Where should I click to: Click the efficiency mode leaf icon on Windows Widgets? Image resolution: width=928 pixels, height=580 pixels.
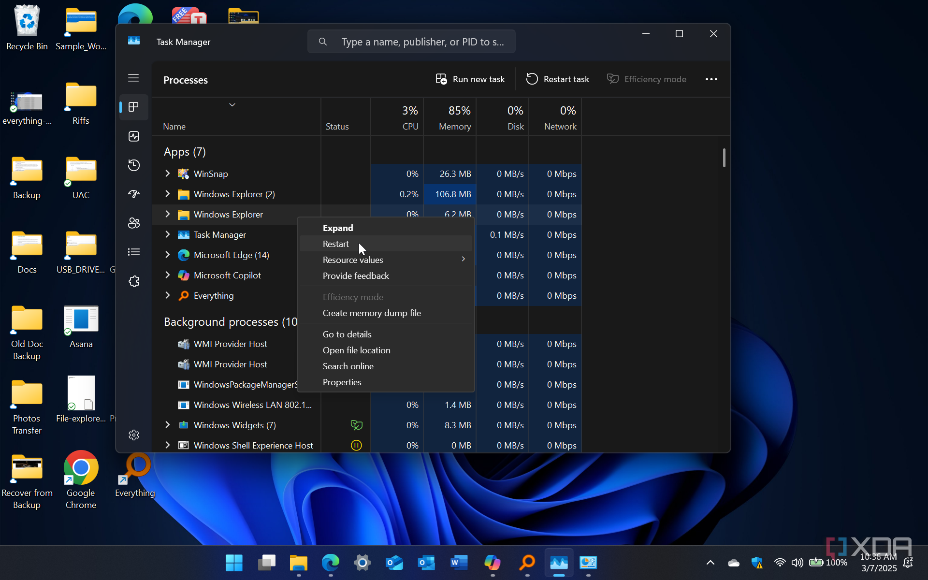356,425
